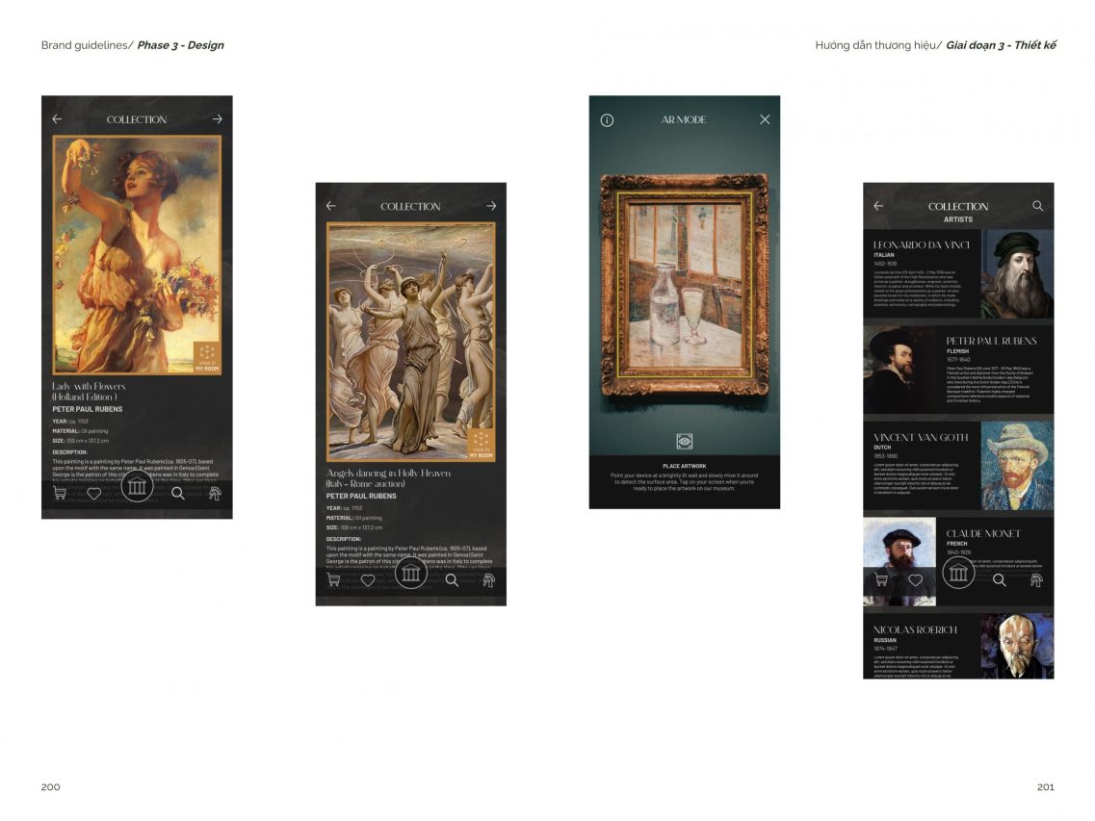Tap museum icon on Angels dancing screen

pyautogui.click(x=410, y=574)
